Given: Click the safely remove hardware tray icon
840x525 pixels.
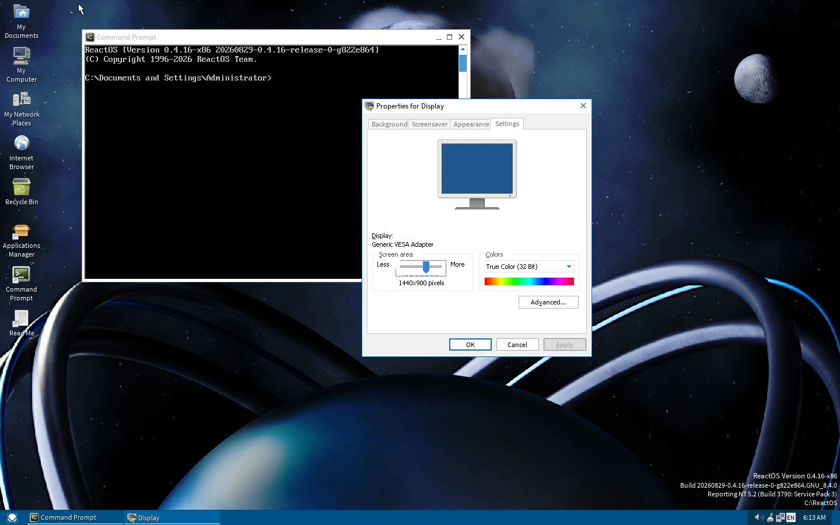Looking at the screenshot, I should pyautogui.click(x=770, y=517).
